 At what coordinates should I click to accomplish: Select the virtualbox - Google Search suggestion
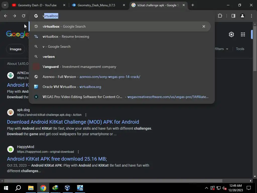click(120, 26)
